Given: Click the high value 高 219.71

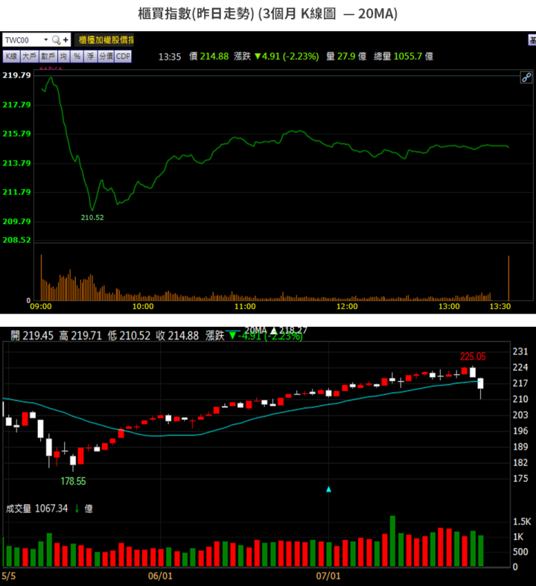Looking at the screenshot, I should (80, 336).
